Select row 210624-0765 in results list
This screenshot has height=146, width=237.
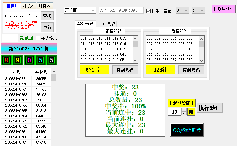[x=26, y=111]
